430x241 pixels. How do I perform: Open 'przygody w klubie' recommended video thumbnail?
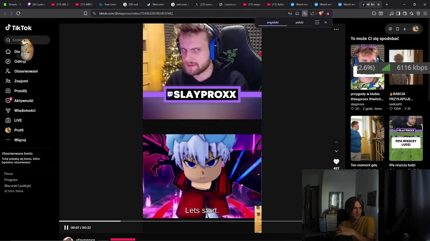click(x=367, y=67)
